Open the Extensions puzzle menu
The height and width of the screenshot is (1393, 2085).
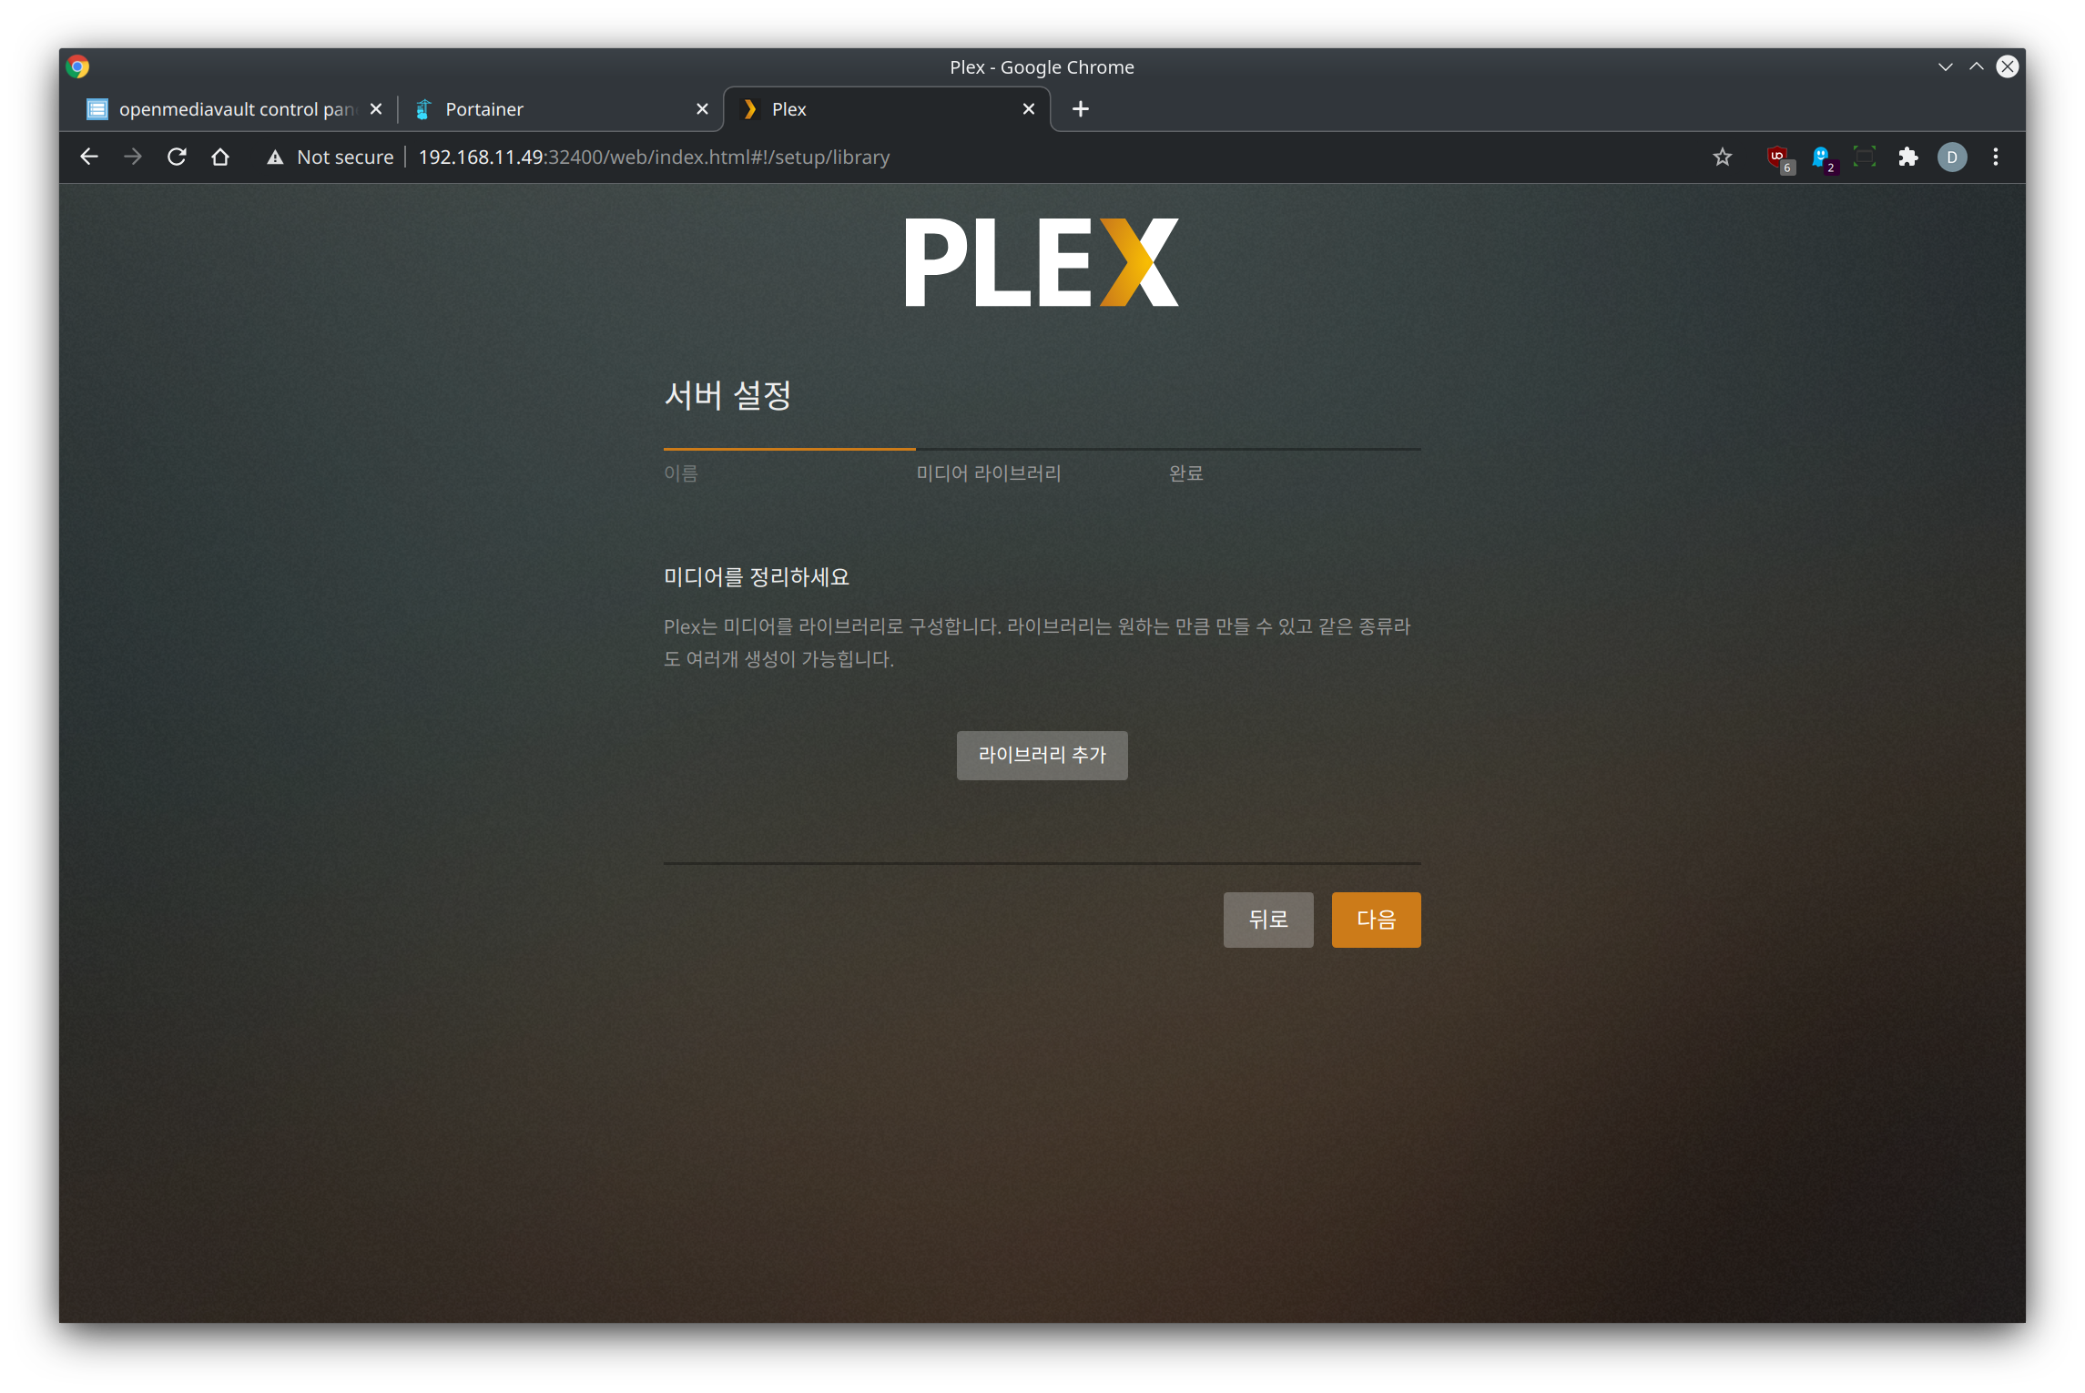[x=1907, y=157]
